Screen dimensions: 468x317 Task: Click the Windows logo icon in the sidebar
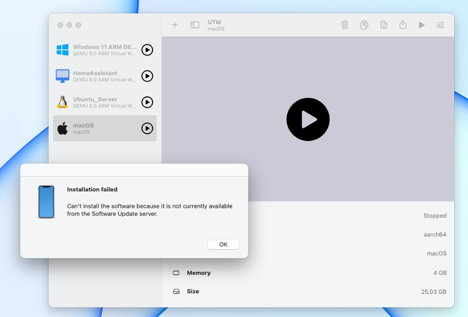63,50
